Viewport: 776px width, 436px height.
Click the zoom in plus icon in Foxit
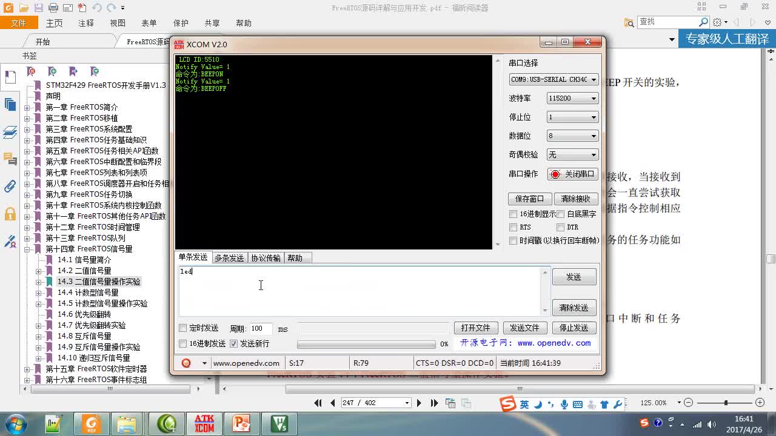coord(760,403)
